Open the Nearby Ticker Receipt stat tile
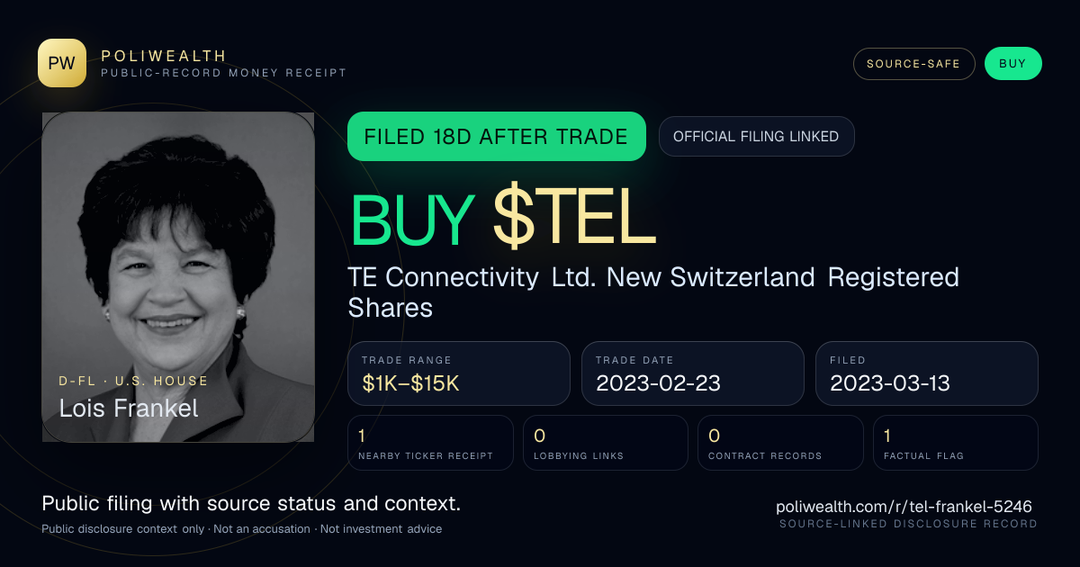This screenshot has width=1080, height=567. (x=430, y=443)
